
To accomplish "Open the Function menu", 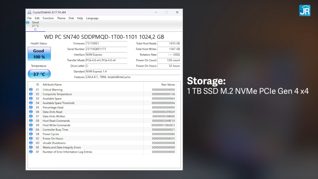I will (48, 18).
